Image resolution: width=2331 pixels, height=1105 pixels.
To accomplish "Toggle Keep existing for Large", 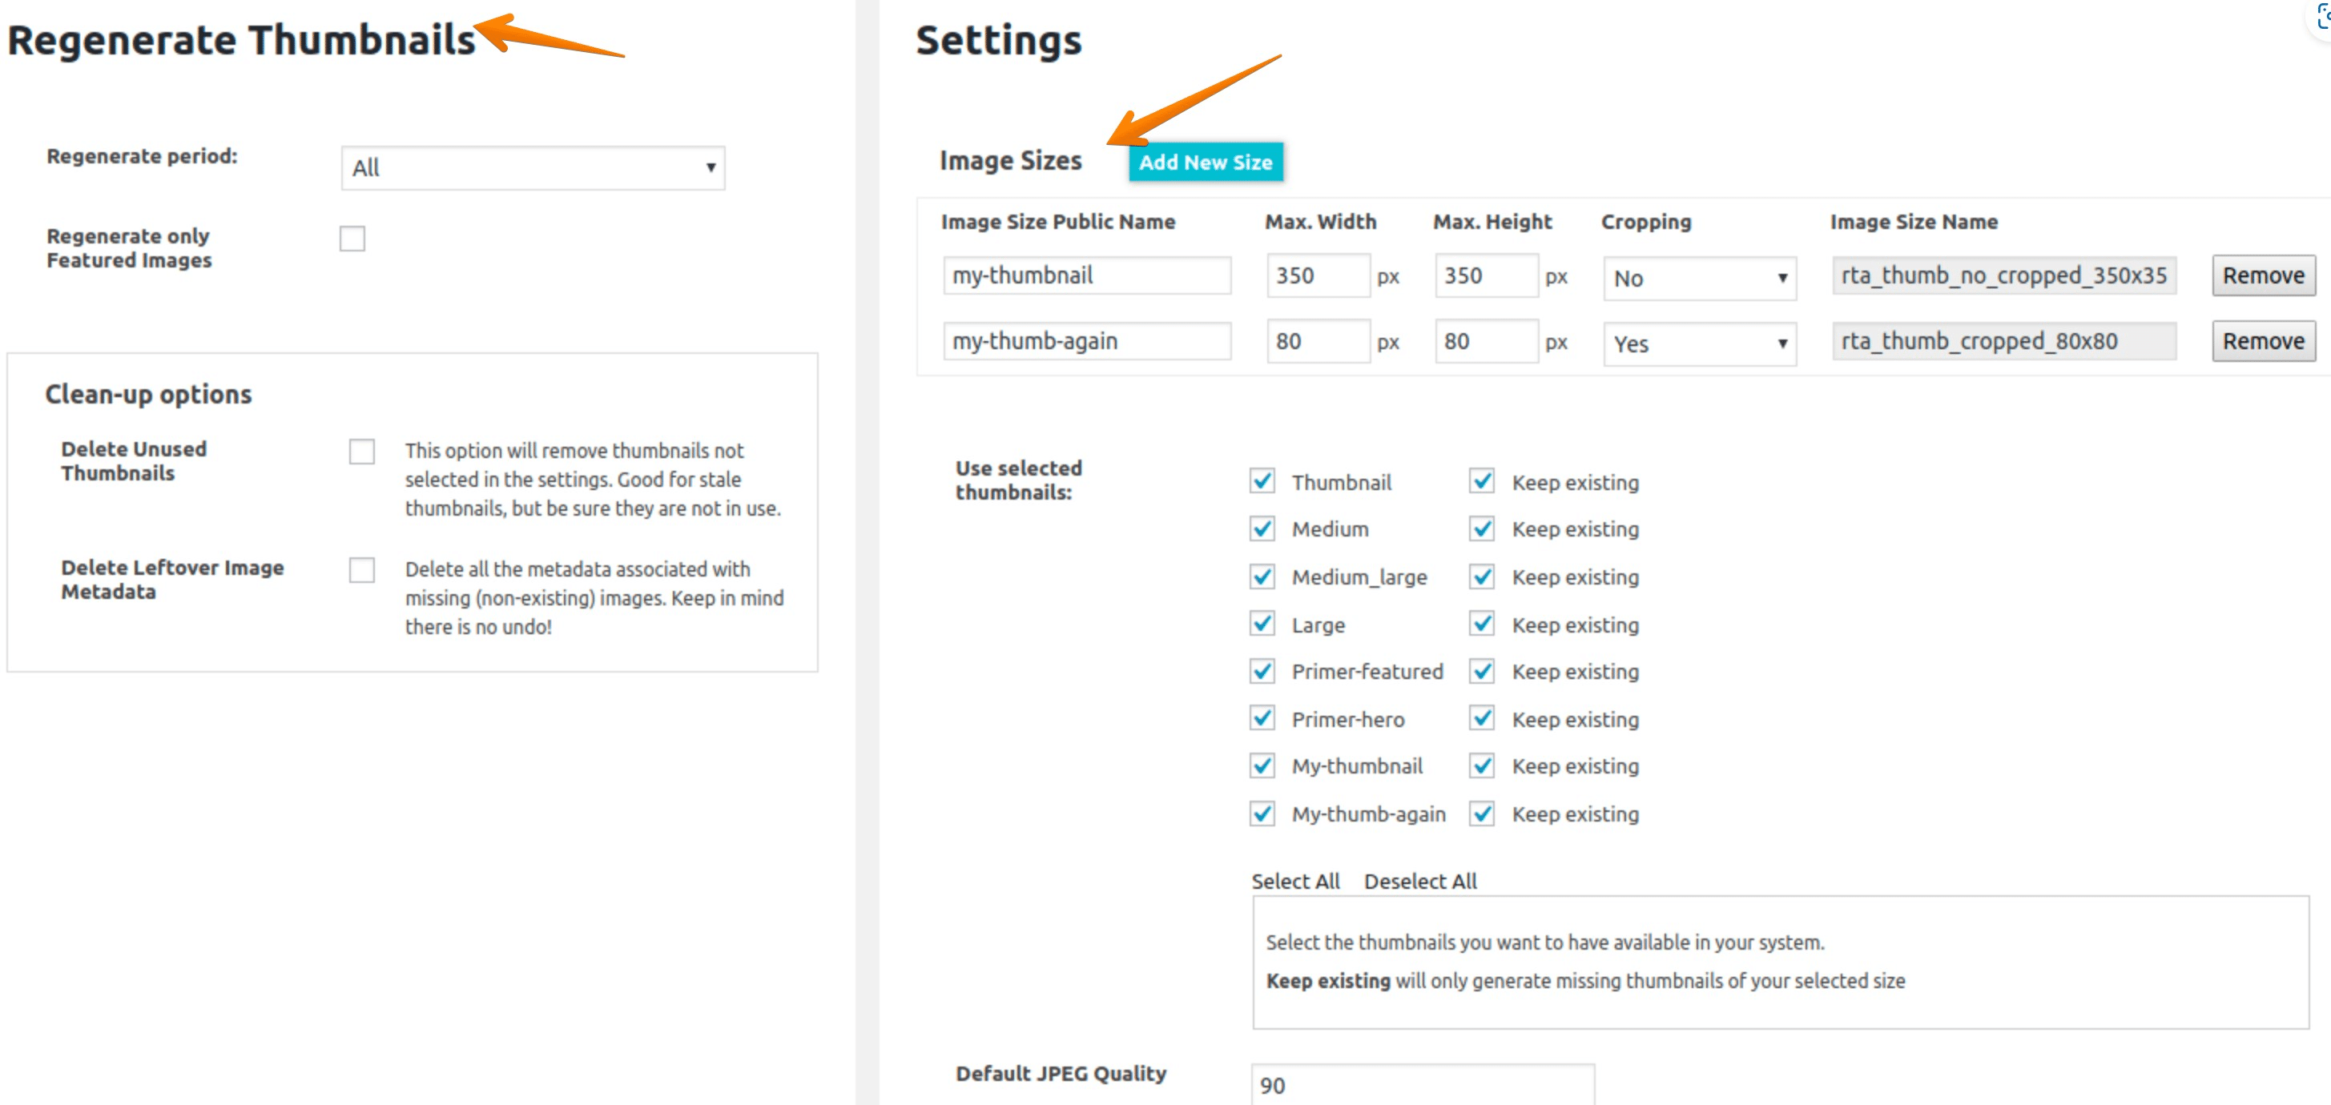I will pos(1481,624).
